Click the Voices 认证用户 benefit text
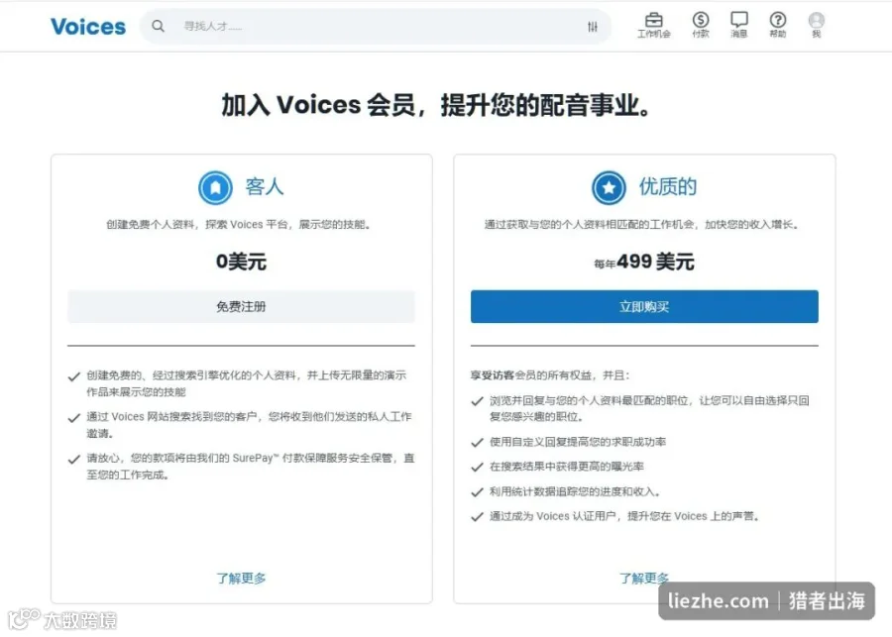The width and height of the screenshot is (892, 637). 624,516
